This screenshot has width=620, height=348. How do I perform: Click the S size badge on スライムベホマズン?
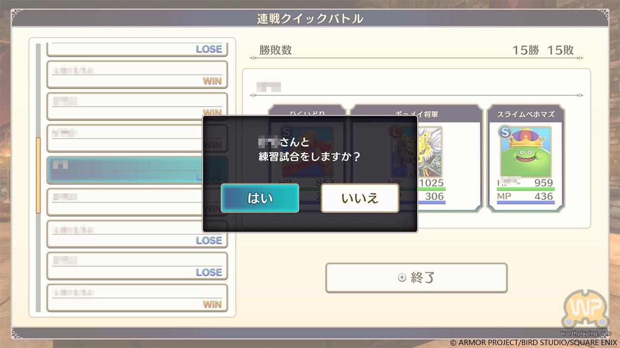click(504, 133)
